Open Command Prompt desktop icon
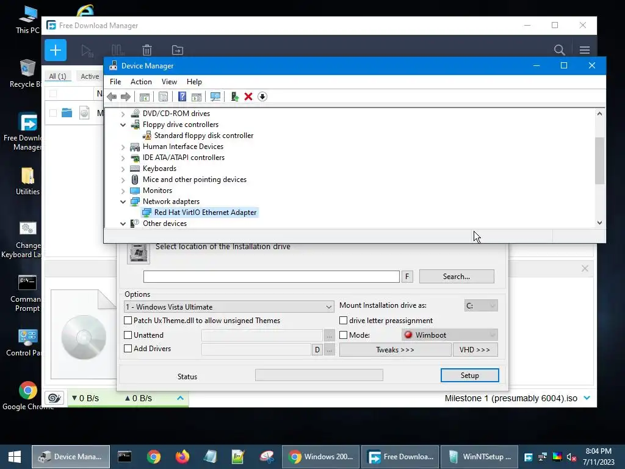The width and height of the screenshot is (625, 469). click(26, 294)
